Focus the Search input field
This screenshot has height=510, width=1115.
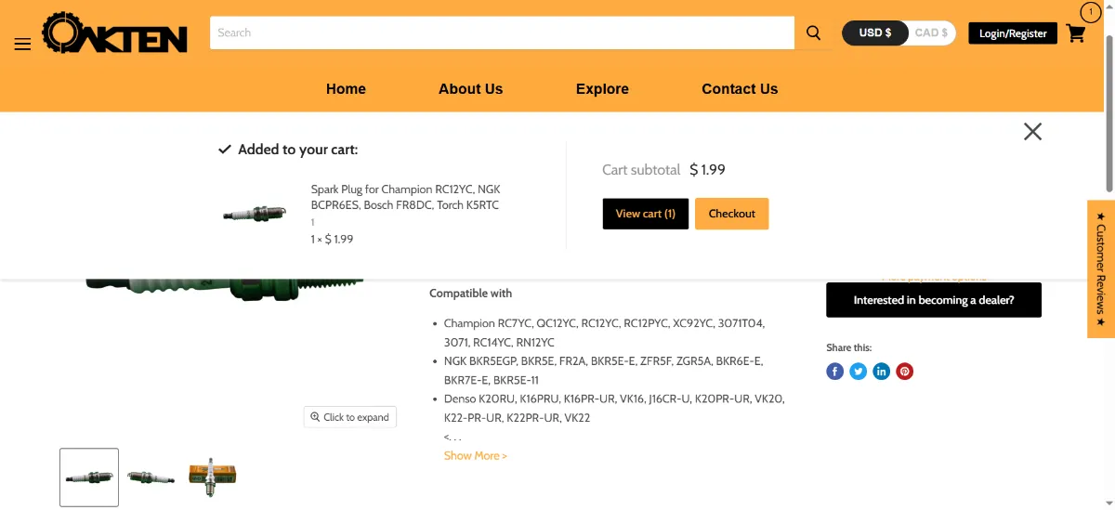pos(502,33)
